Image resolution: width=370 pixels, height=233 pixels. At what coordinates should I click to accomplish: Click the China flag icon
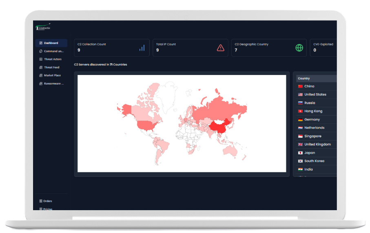300,86
